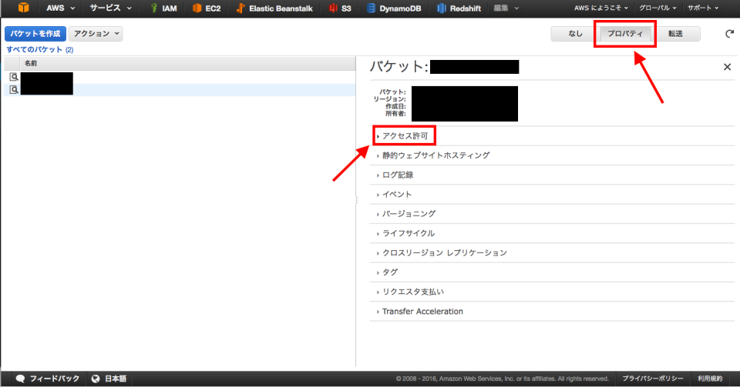
Task: Click the magnifier icon of the first bucket
Action: point(13,77)
